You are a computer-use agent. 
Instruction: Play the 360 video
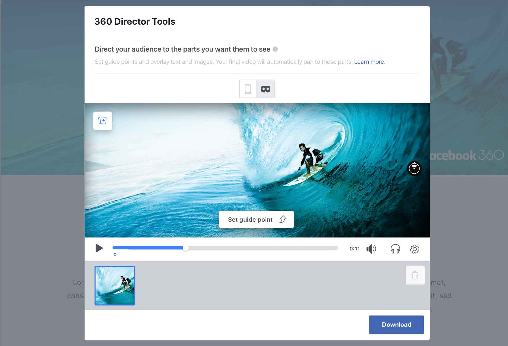point(99,248)
